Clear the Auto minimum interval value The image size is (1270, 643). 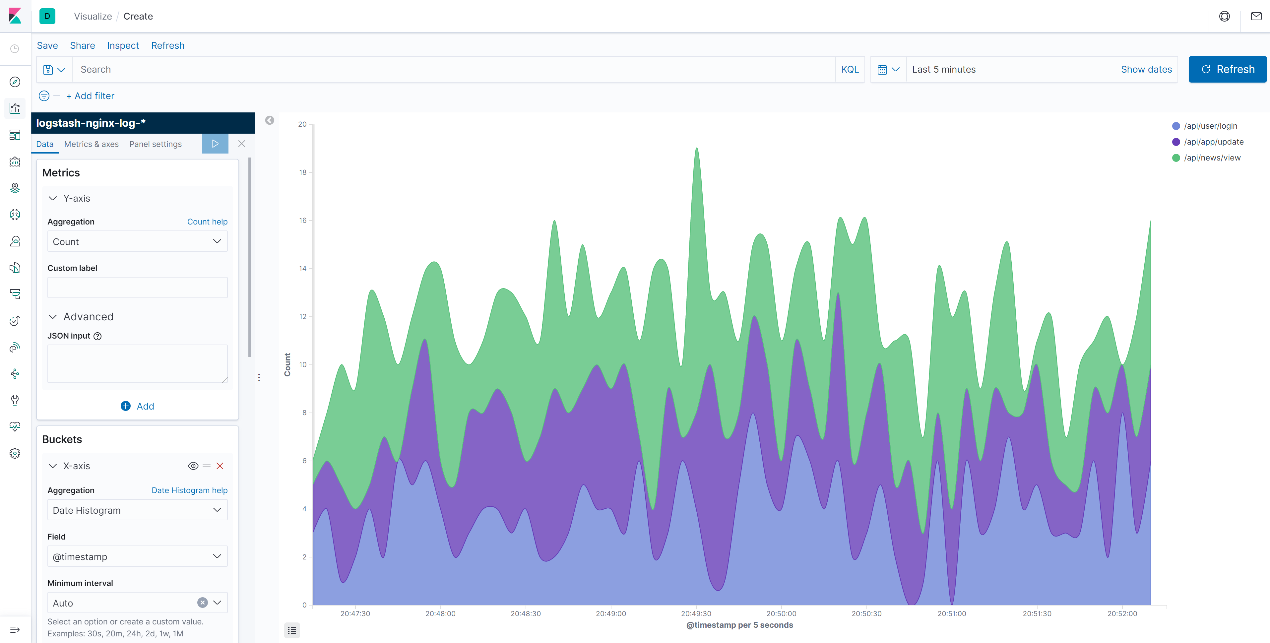(203, 603)
